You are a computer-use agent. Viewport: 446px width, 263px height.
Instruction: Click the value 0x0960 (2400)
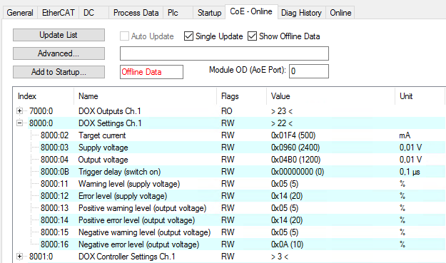pos(295,148)
